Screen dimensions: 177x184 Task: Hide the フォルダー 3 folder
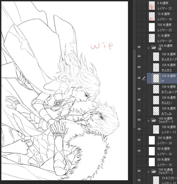click(139, 120)
